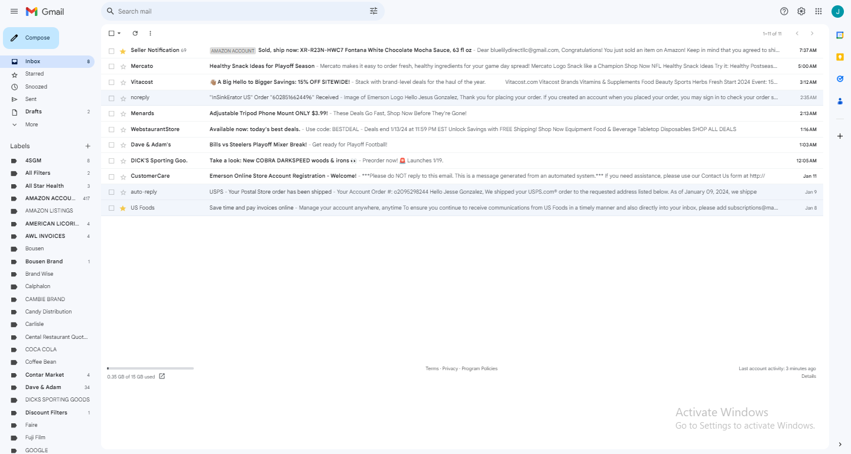Open the Google account avatar
The width and height of the screenshot is (851, 454).
coord(837,11)
